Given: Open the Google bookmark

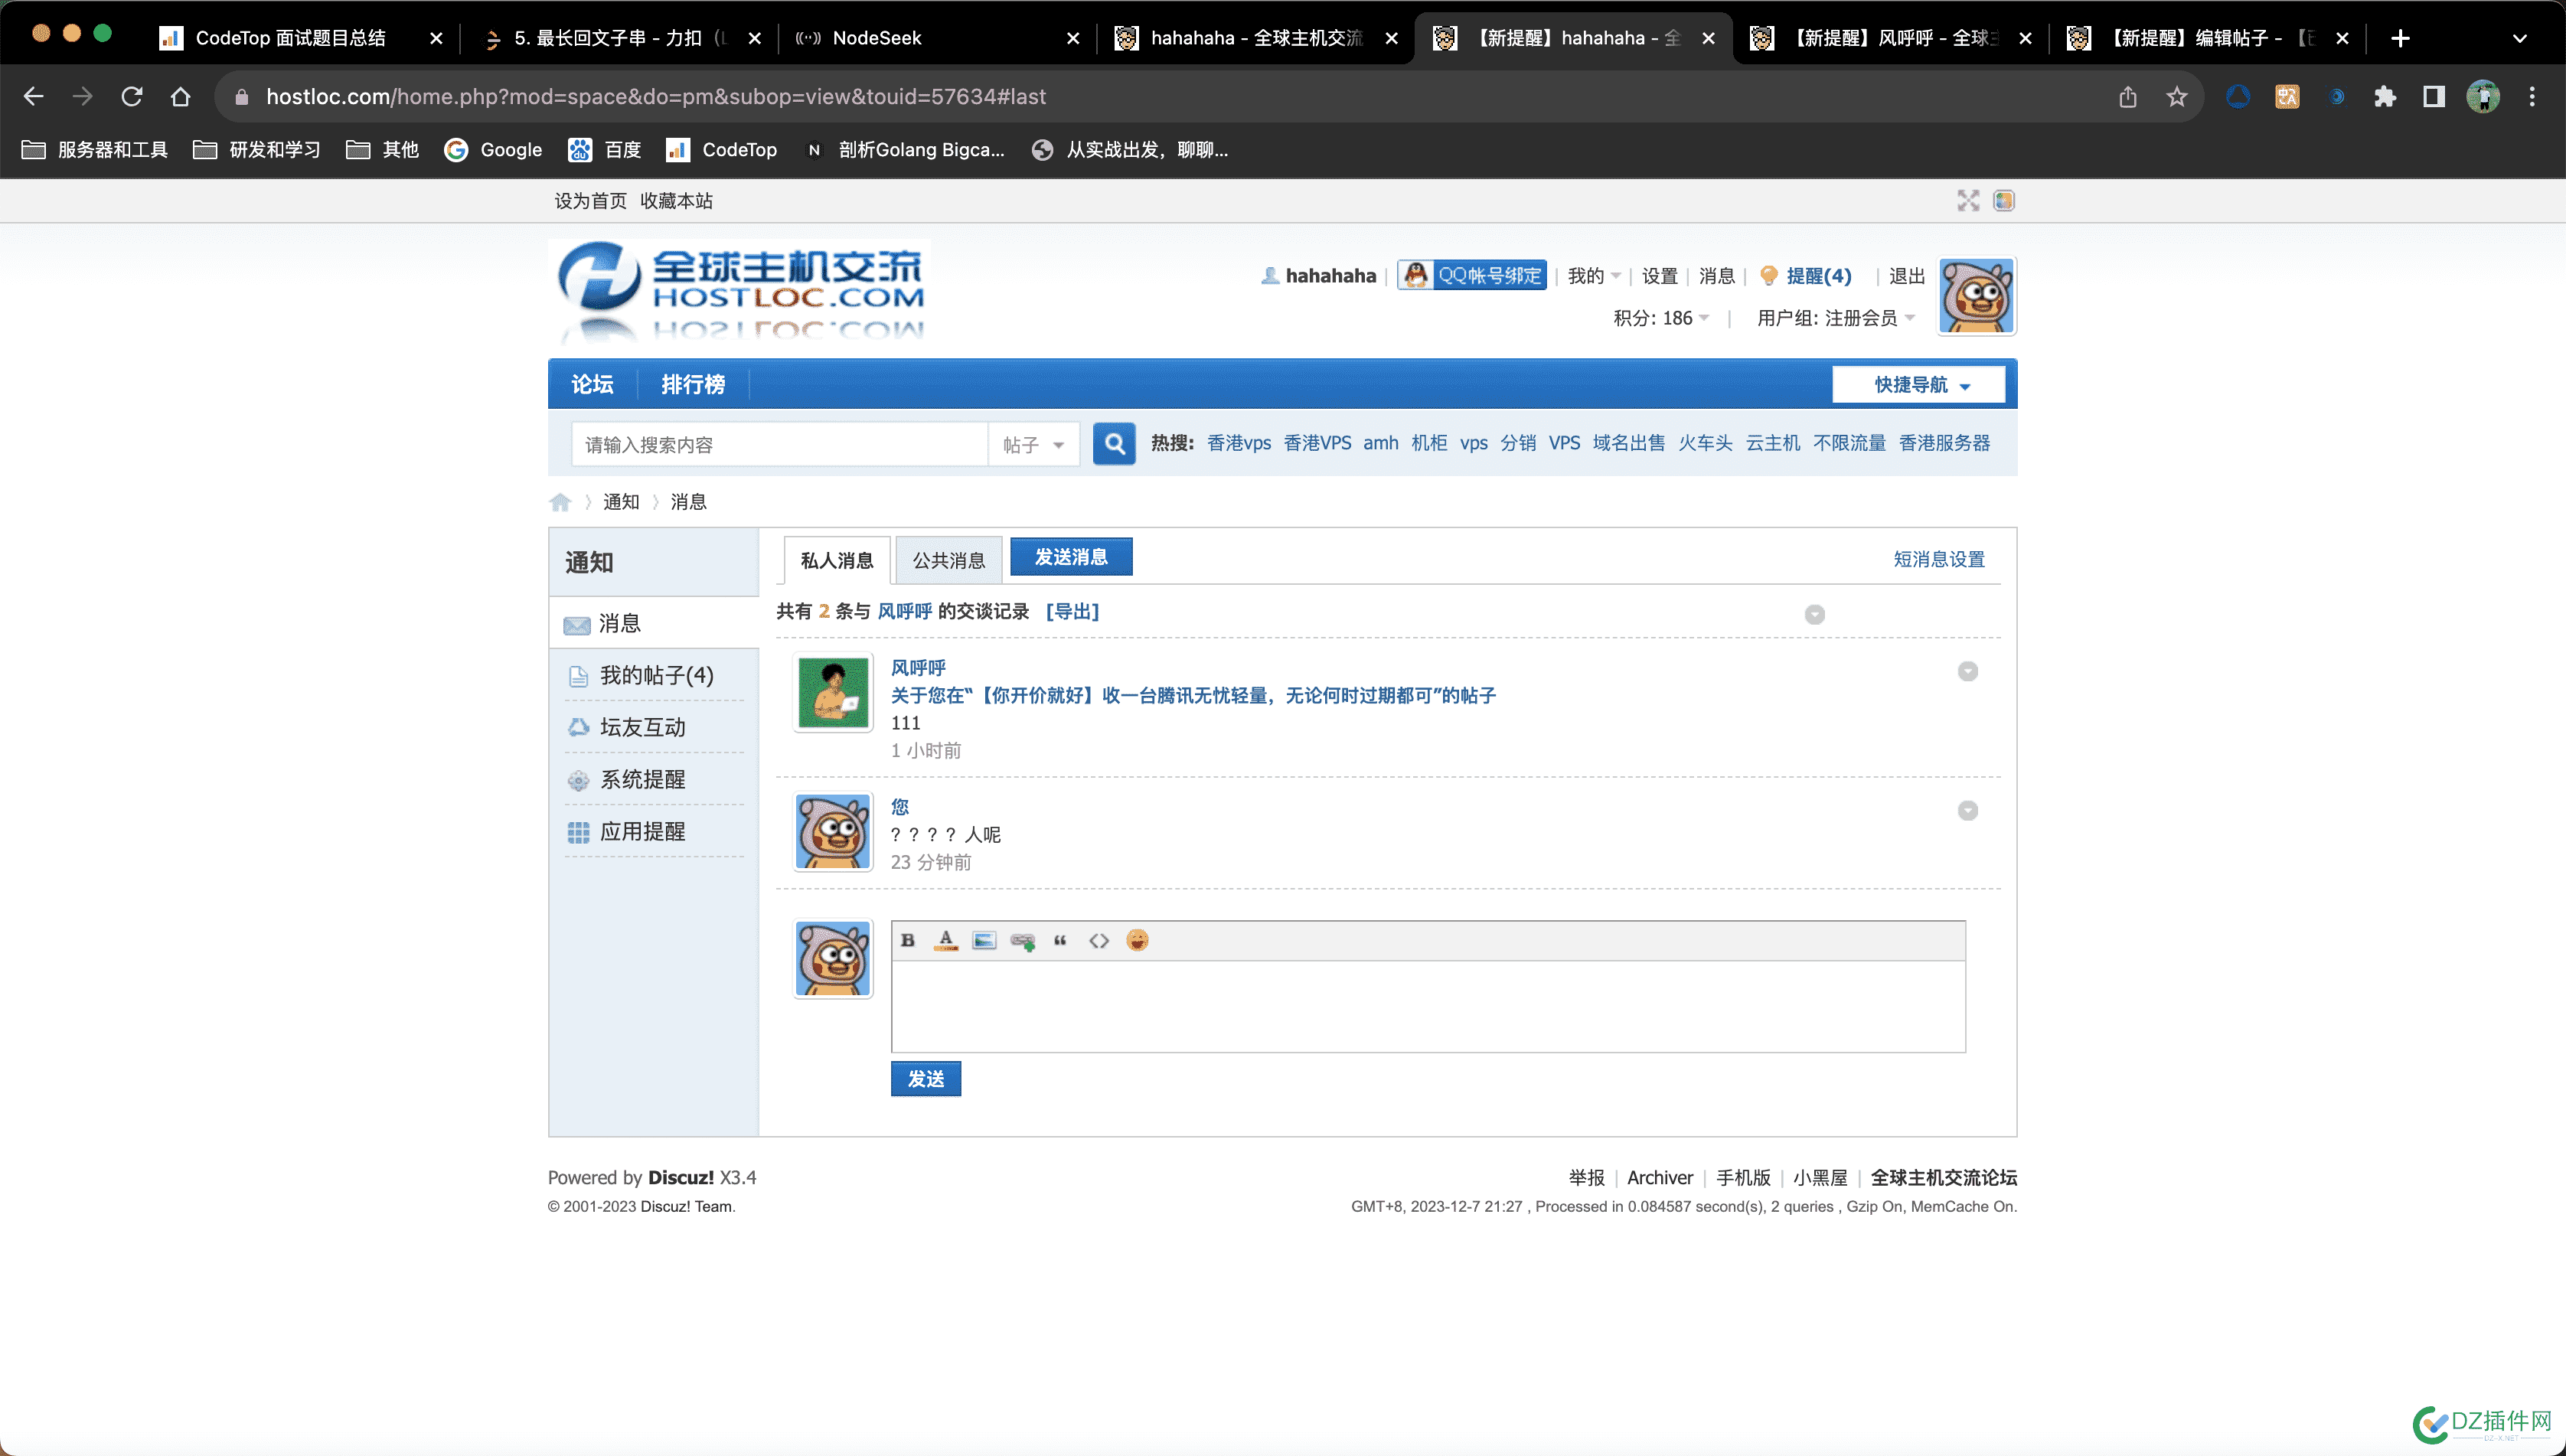Looking at the screenshot, I should (x=493, y=149).
